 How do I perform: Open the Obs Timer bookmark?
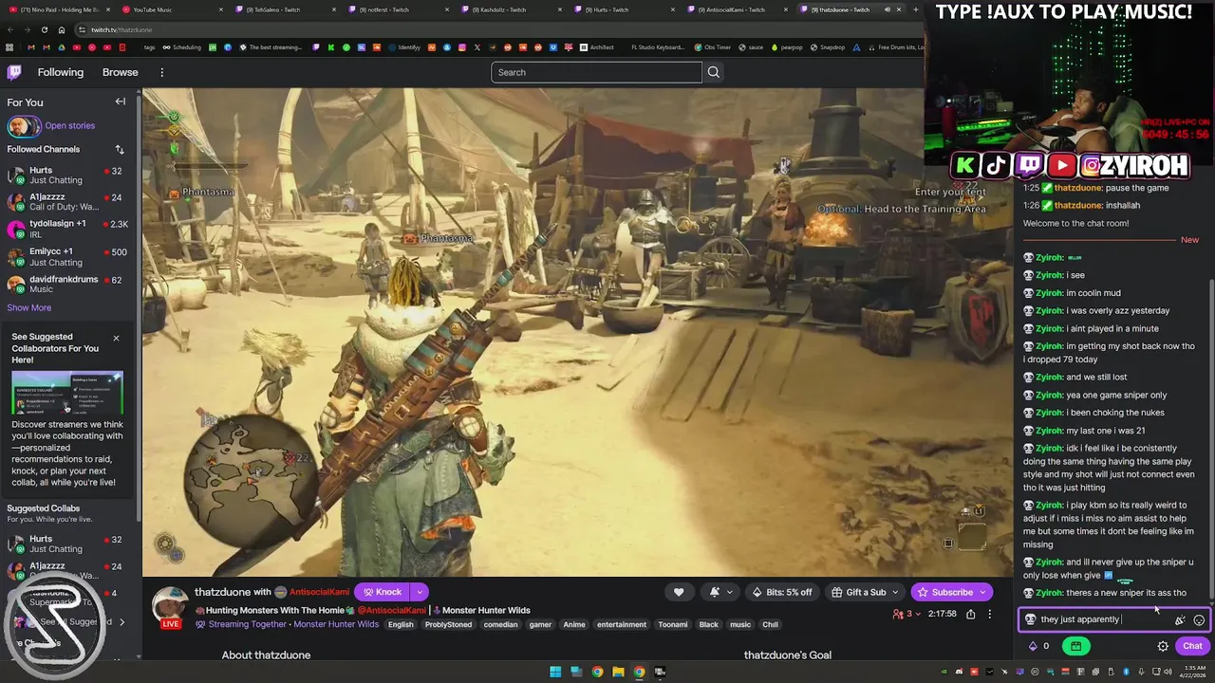point(712,47)
